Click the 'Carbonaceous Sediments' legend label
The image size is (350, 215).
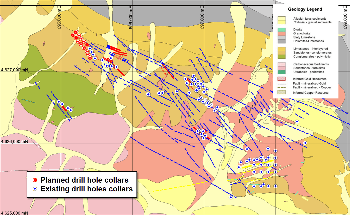311,64
